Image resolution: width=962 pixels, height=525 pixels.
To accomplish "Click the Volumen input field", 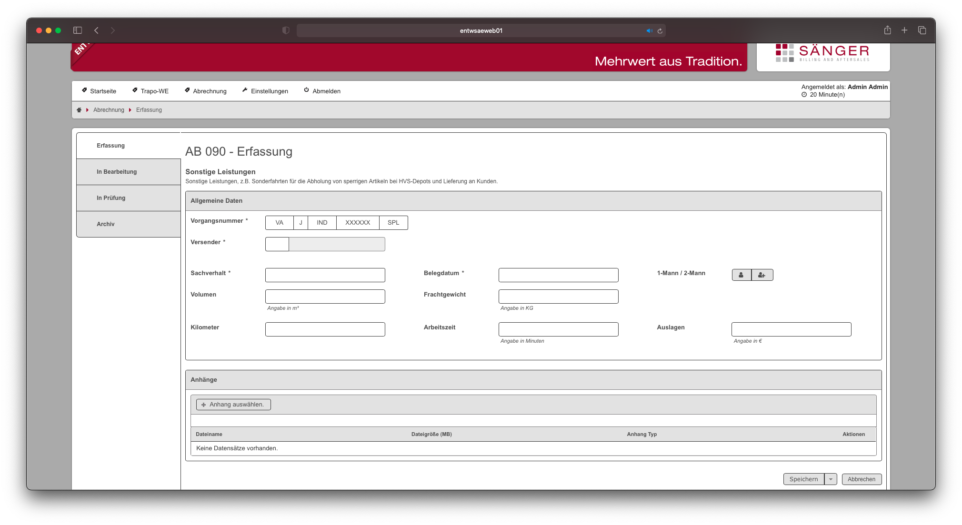I will coord(325,297).
